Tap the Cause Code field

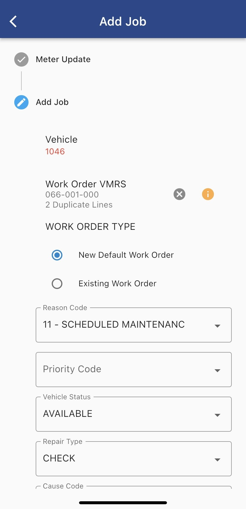coord(134,487)
